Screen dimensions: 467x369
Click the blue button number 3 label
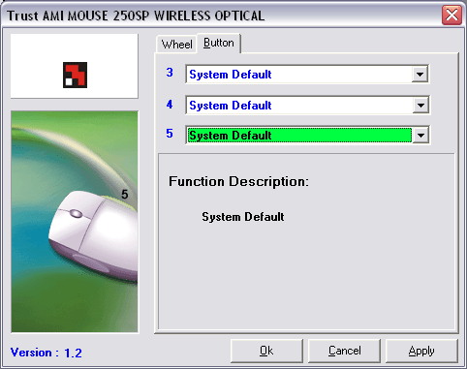click(x=170, y=73)
